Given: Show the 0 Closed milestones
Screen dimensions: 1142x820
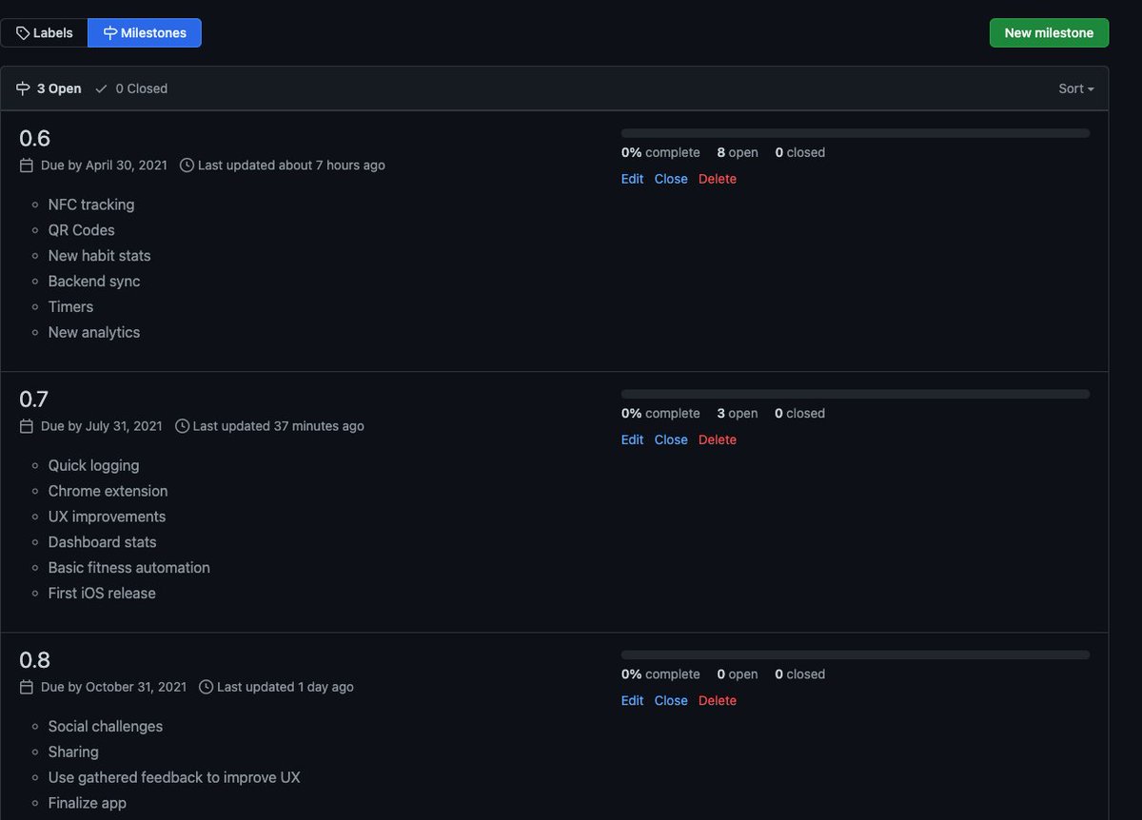Looking at the screenshot, I should coord(131,88).
